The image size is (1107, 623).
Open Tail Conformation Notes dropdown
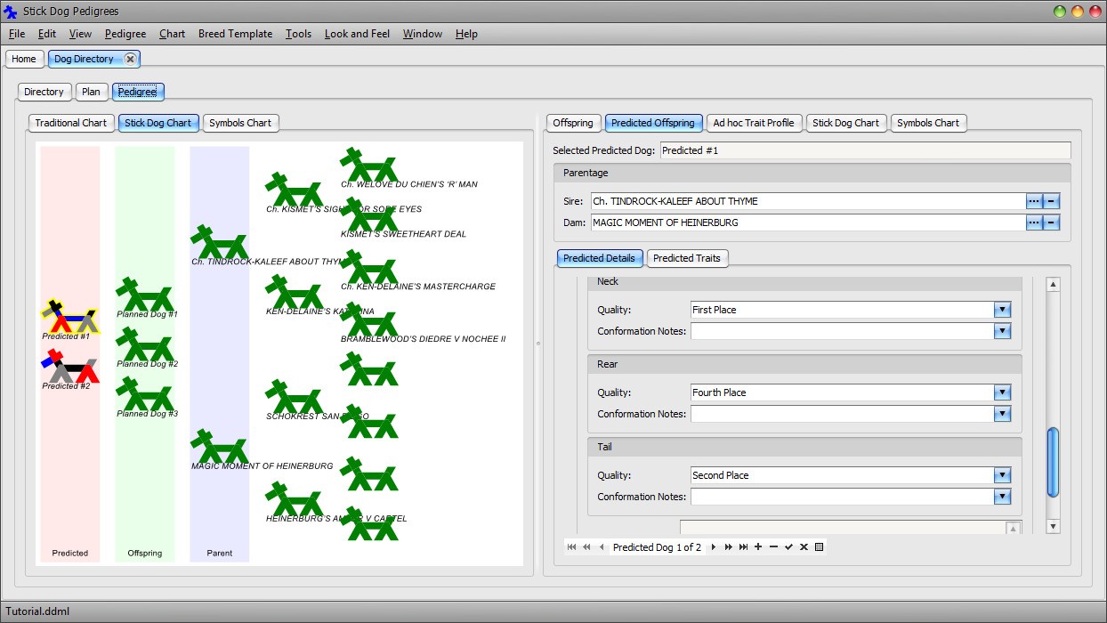click(1002, 497)
